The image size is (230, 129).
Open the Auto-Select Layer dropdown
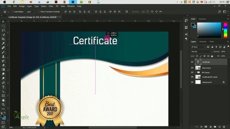(x=30, y=11)
